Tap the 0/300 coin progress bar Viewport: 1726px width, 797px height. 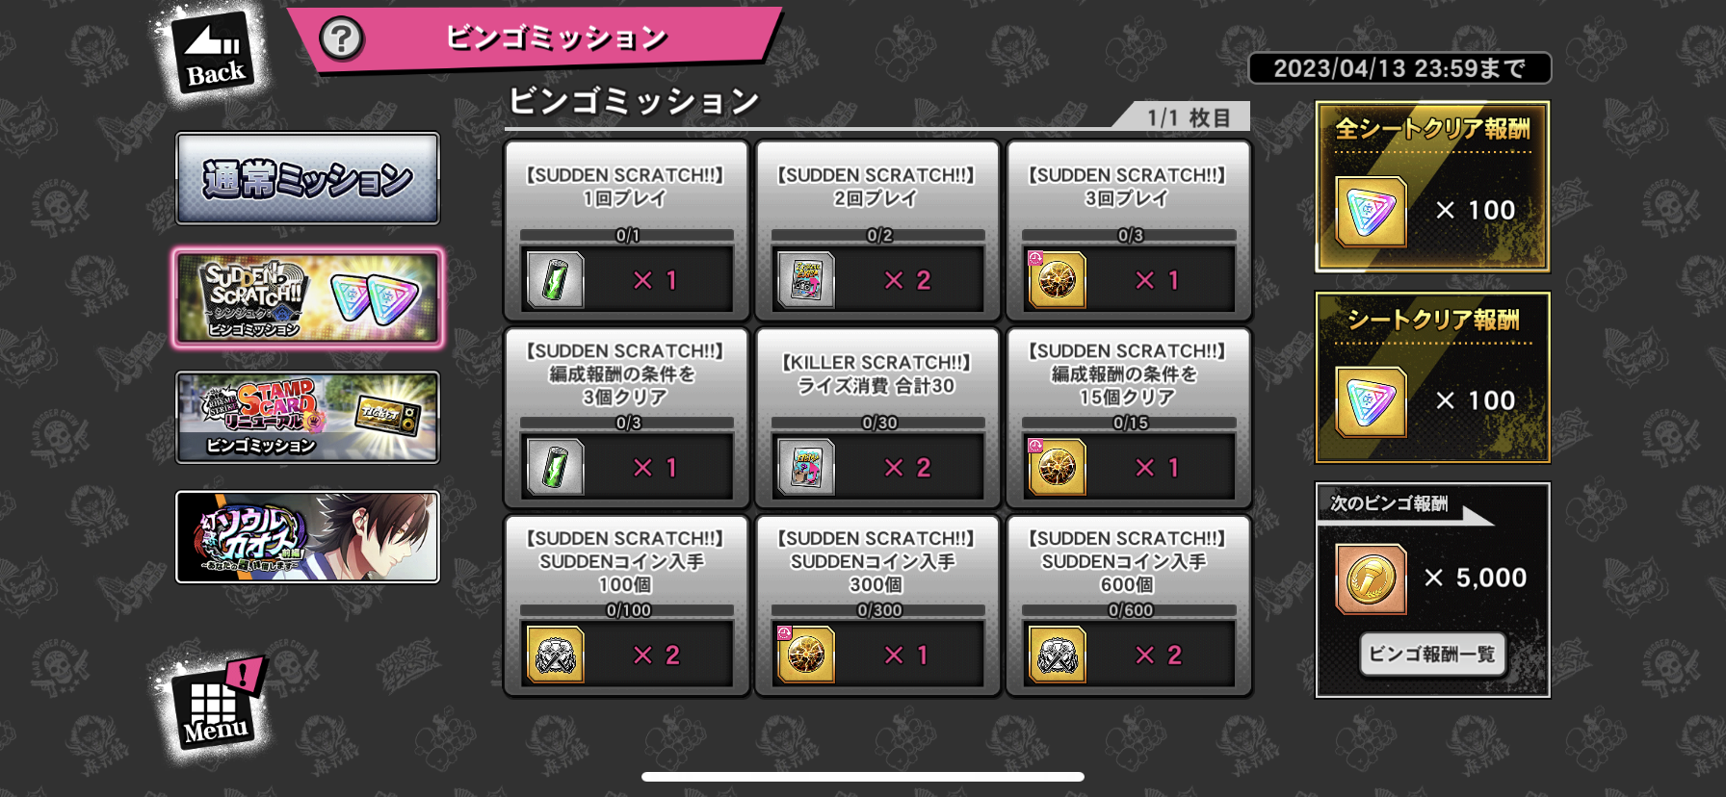(877, 610)
